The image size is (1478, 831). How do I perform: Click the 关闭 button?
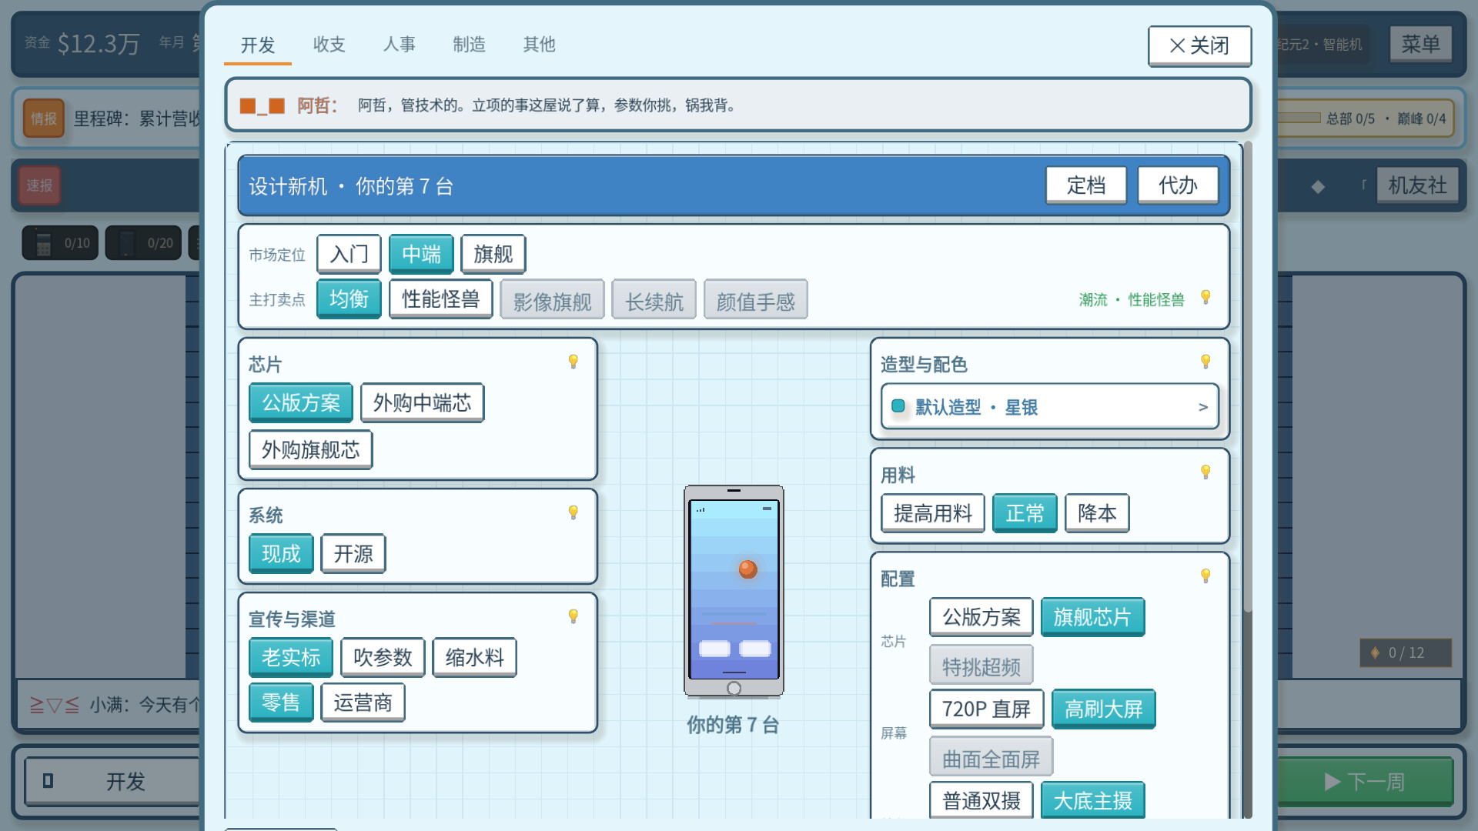click(1199, 46)
